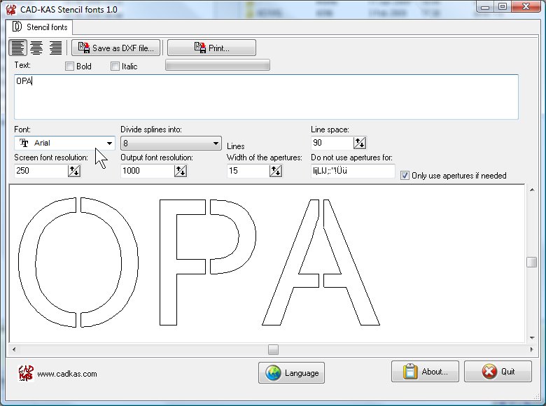Click the align left icon
The width and height of the screenshot is (546, 406).
click(17, 48)
